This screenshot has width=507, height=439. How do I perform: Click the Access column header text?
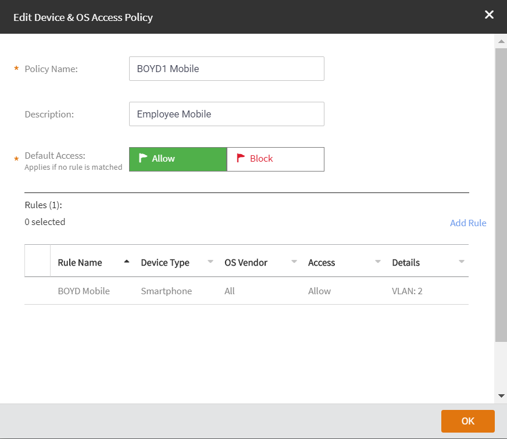(322, 262)
